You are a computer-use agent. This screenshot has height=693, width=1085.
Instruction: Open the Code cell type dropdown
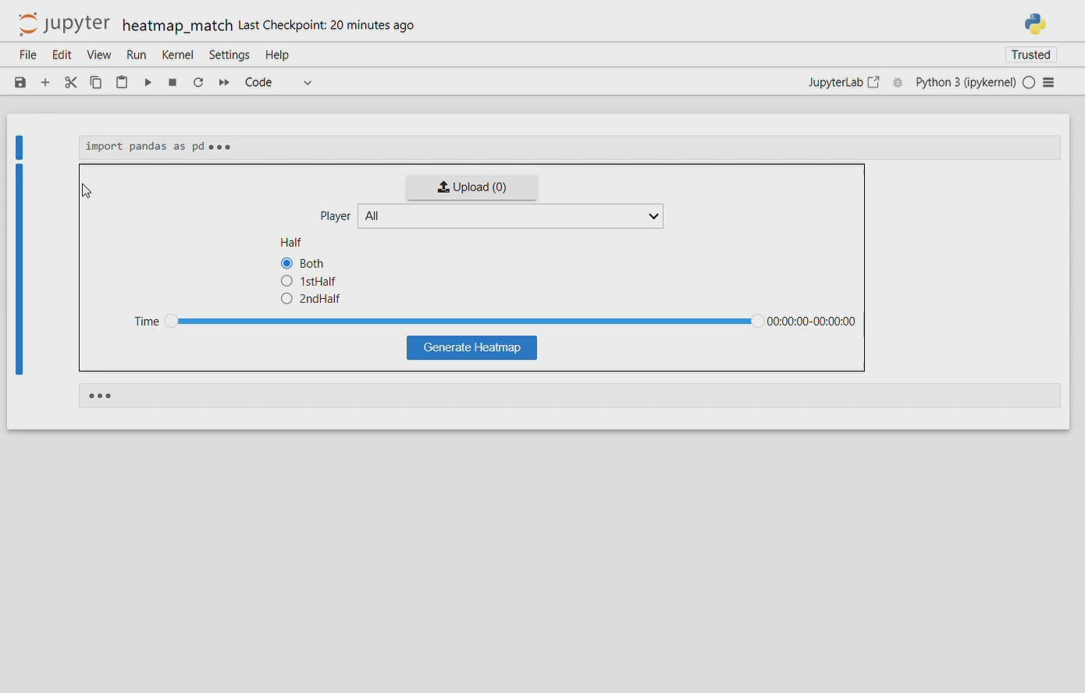(278, 83)
